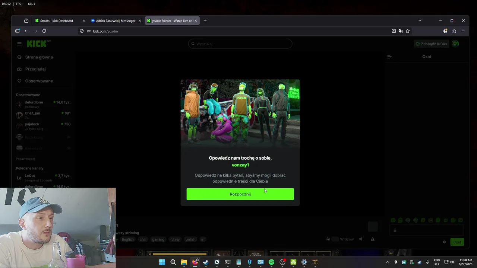Open Spotify from the taskbar
The height and width of the screenshot is (268, 477).
tap(271, 262)
